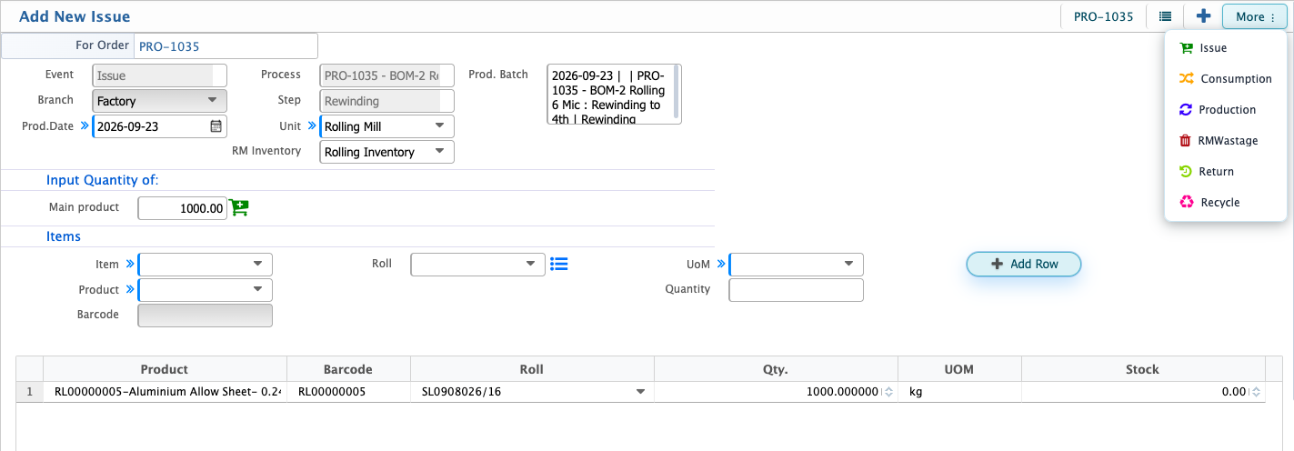
Task: Open the UoM dropdown
Action: pyautogui.click(x=796, y=265)
